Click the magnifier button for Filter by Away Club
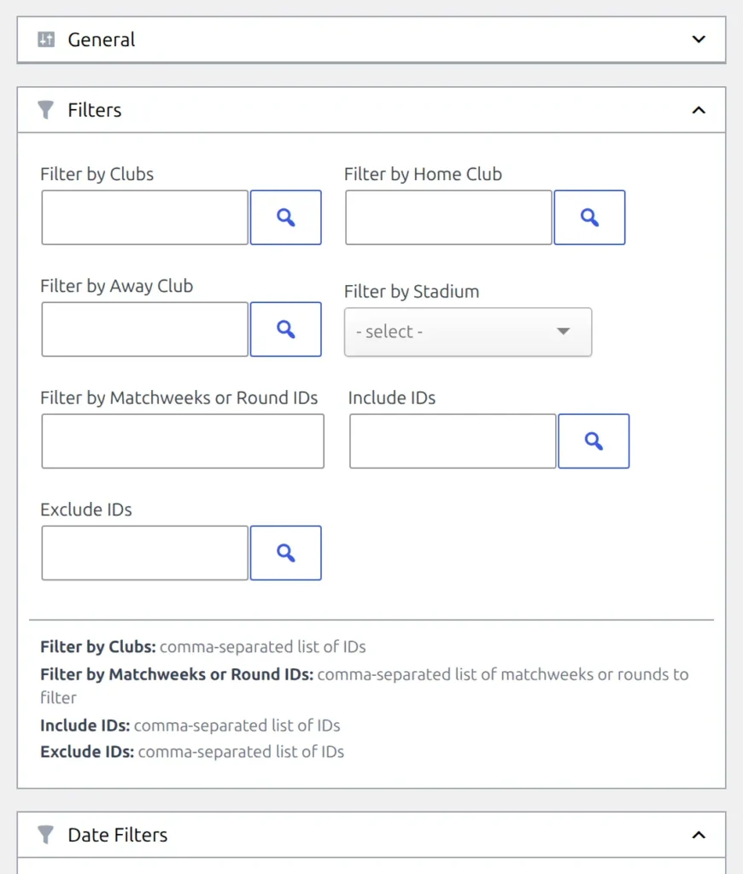Viewport: 743px width, 874px height. tap(285, 329)
